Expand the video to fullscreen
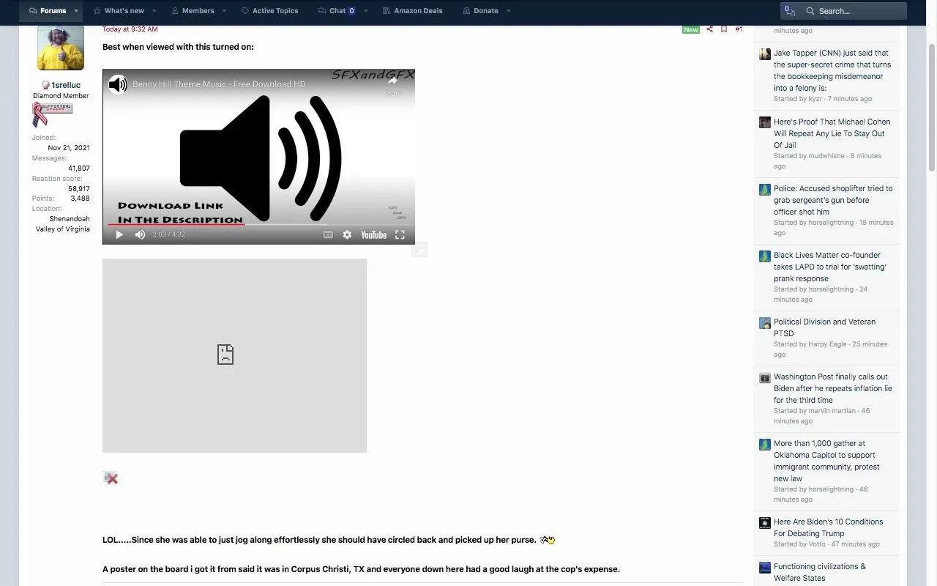937x586 pixels. tap(400, 234)
